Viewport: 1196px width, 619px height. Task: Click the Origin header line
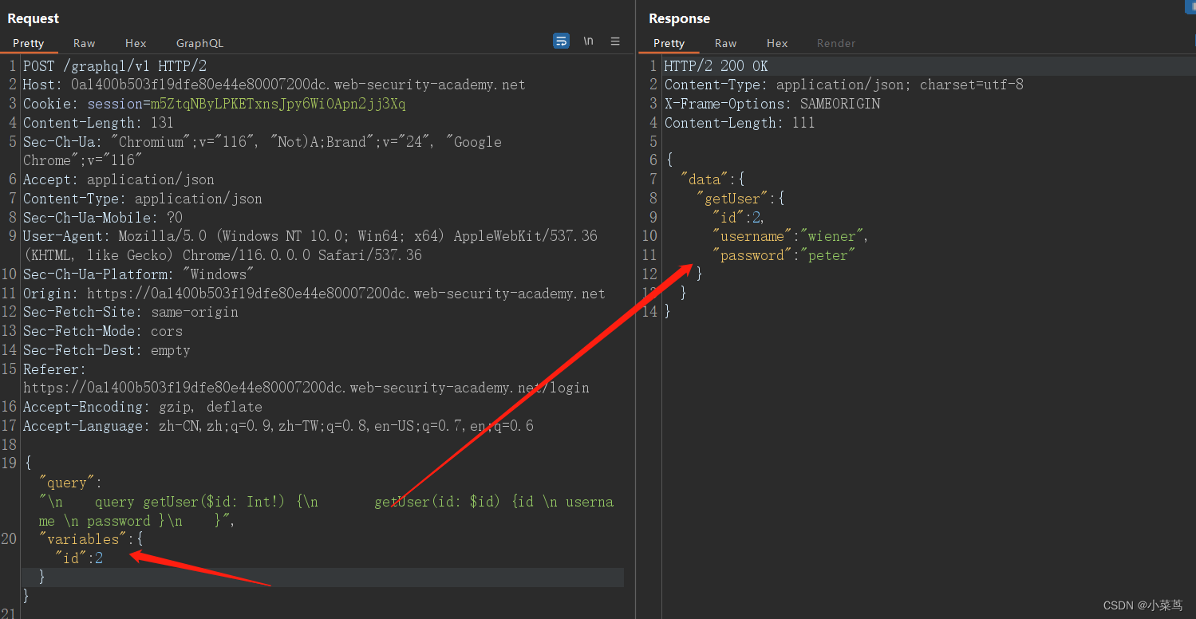(314, 294)
